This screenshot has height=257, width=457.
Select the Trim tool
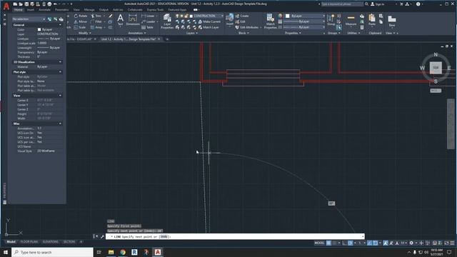[x=96, y=16]
